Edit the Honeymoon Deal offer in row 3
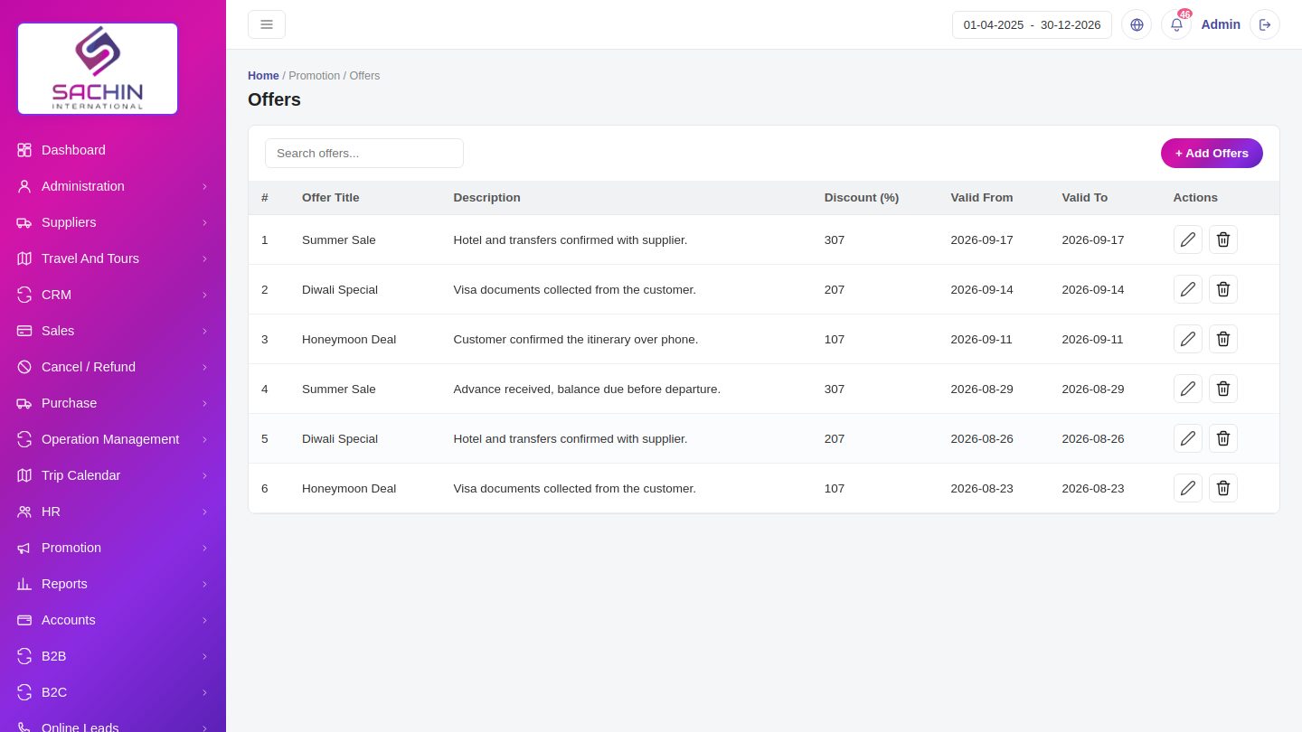 click(1188, 339)
